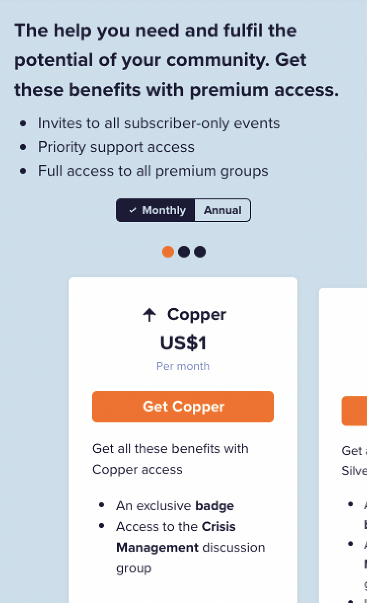Select the Copper pricing tier heading
The width and height of the screenshot is (367, 603).
pos(197,314)
